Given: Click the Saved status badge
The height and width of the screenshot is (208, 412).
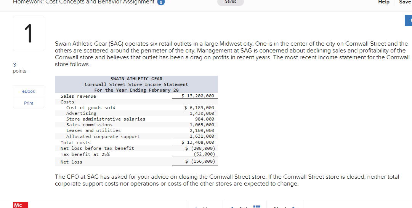Looking at the screenshot, I should [x=231, y=2].
